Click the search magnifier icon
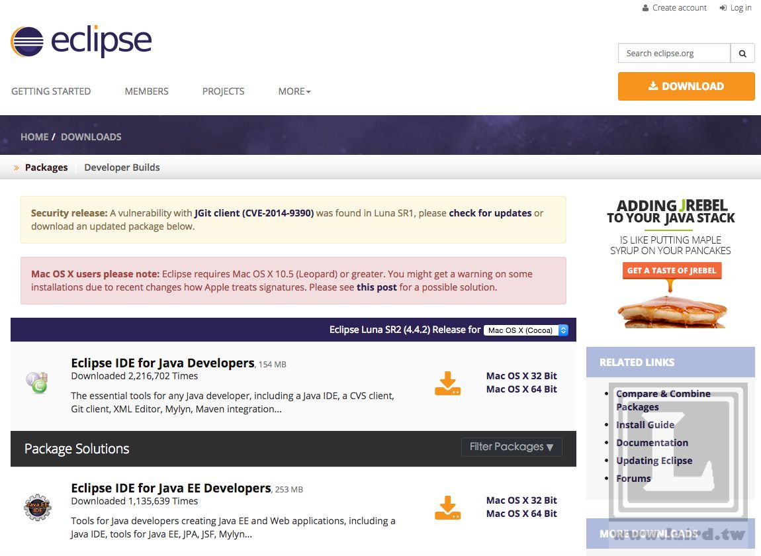 pos(742,53)
